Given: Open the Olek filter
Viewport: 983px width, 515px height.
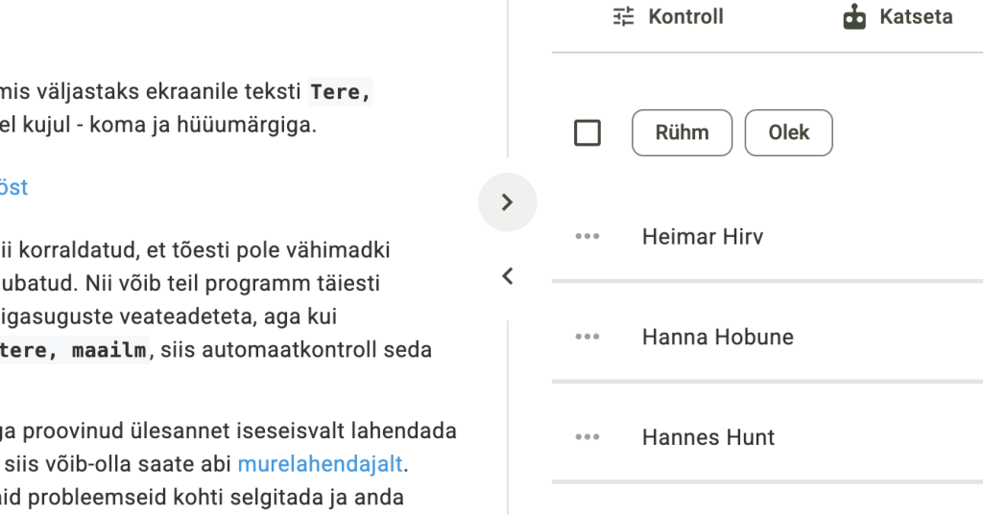Looking at the screenshot, I should click(x=788, y=132).
